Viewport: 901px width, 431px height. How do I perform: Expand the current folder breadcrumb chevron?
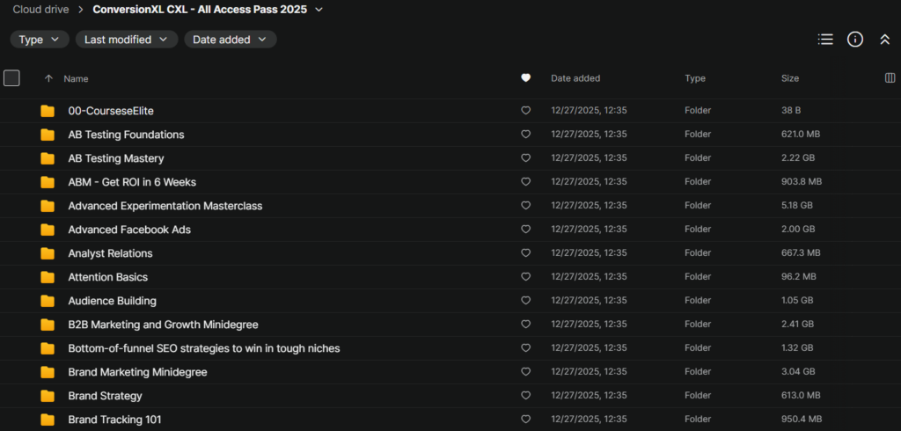(x=319, y=10)
